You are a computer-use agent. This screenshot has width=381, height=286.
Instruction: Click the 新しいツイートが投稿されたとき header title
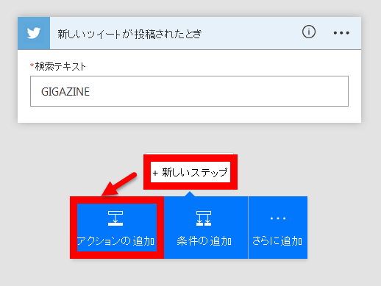[x=129, y=34]
